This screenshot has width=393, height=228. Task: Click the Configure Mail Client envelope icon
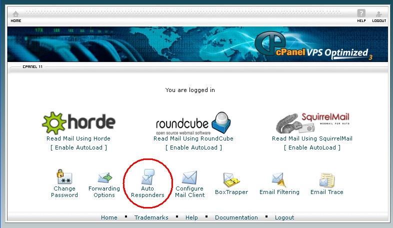[189, 177]
